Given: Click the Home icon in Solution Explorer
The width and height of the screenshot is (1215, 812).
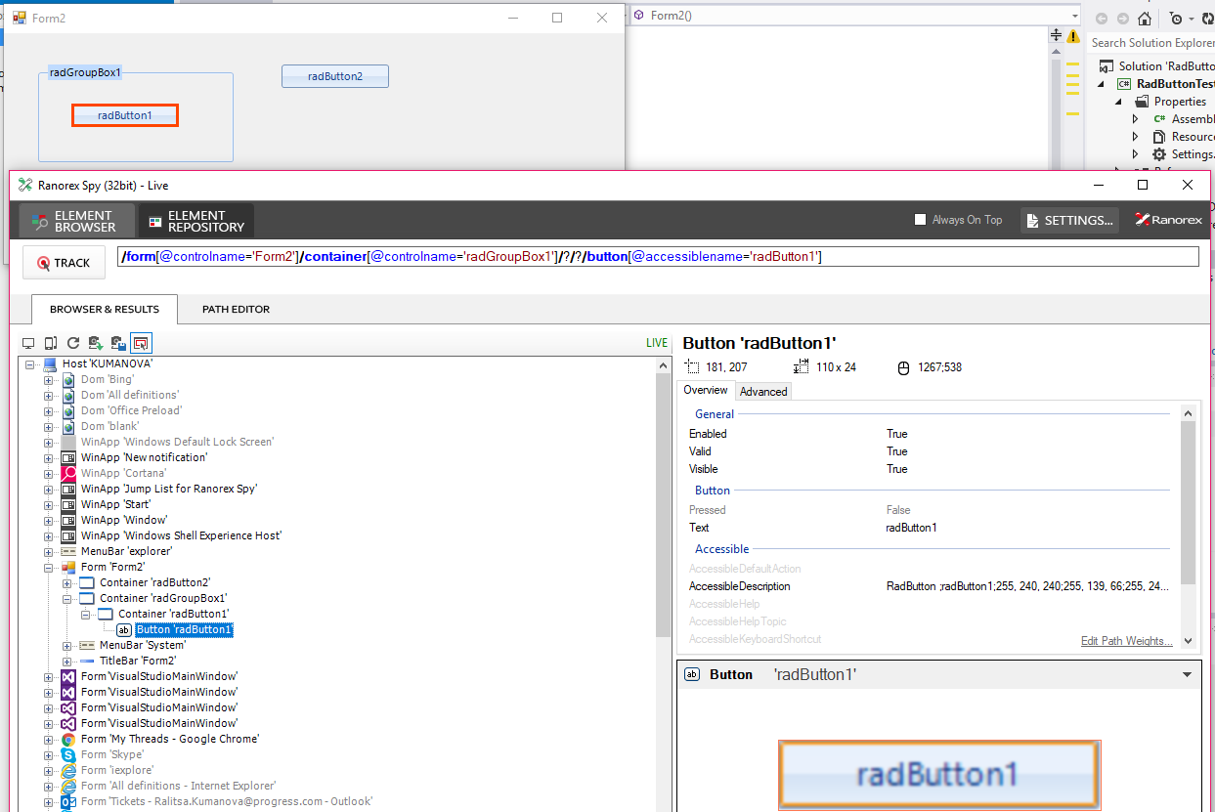Looking at the screenshot, I should [1145, 19].
